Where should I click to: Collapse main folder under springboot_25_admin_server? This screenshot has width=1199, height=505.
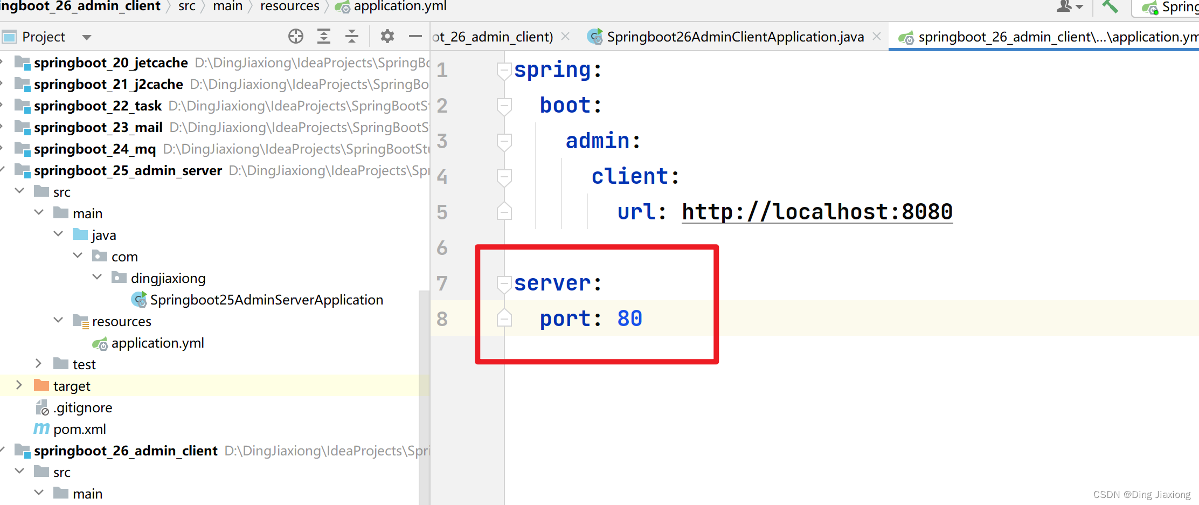pos(39,212)
